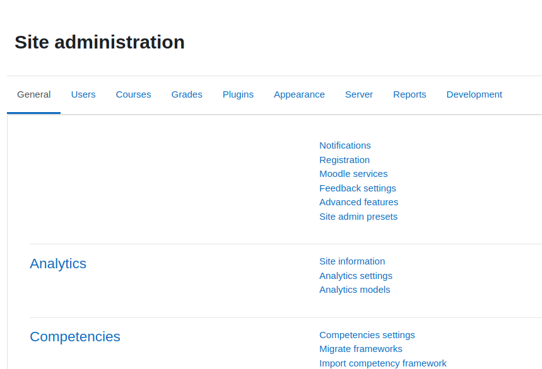
Task: Click the Competencies section heading
Action: 75,337
